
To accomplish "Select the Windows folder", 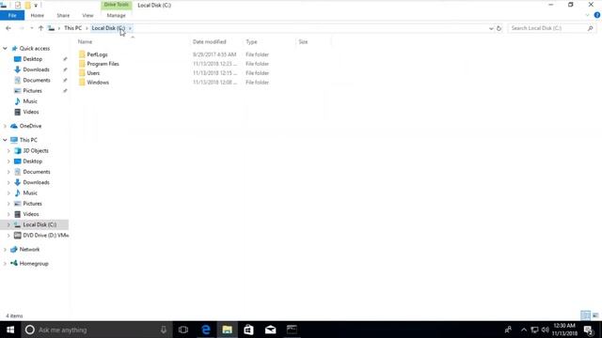I will point(98,83).
